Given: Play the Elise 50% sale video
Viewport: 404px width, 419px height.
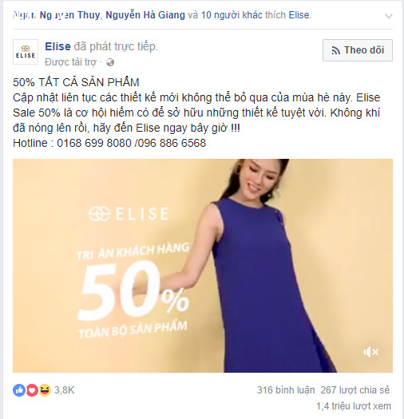Looking at the screenshot, I should 203,266.
